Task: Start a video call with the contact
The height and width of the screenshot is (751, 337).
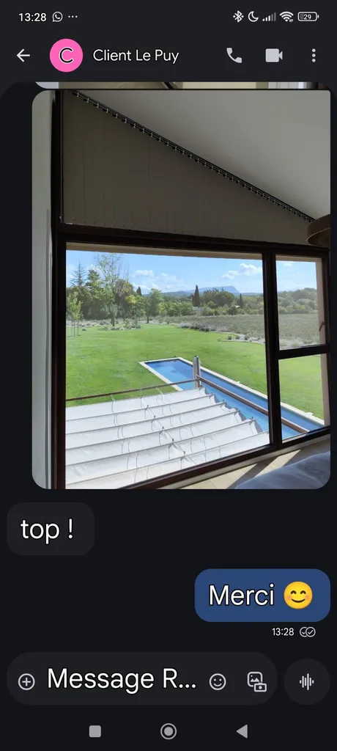Action: [x=274, y=56]
